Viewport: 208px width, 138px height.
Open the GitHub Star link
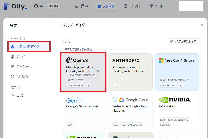point(39,6)
